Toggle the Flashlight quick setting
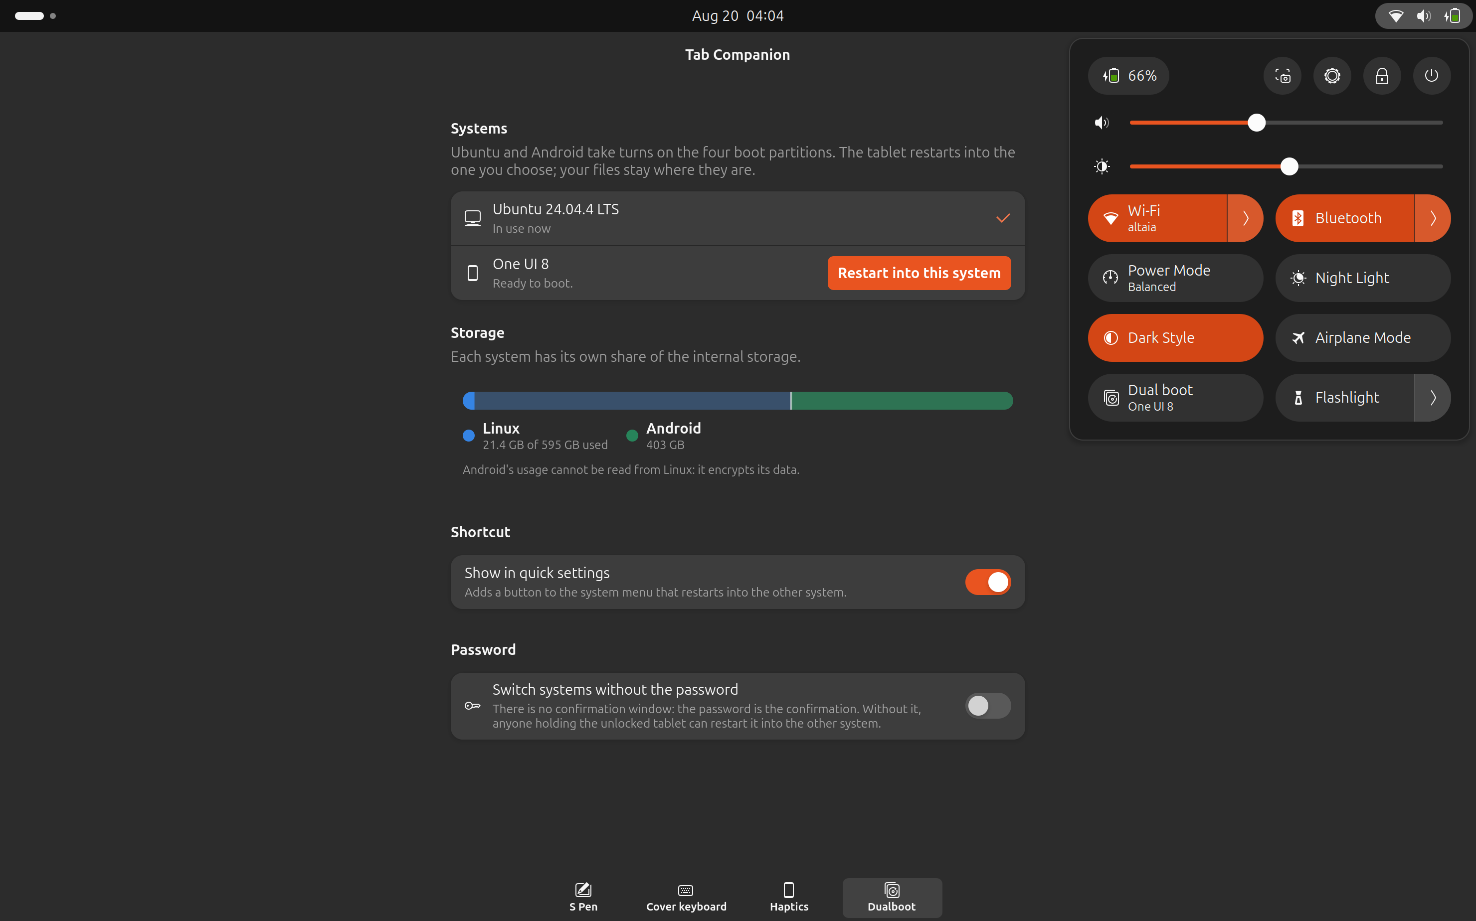Screen dimensions: 1476x921 point(1344,397)
